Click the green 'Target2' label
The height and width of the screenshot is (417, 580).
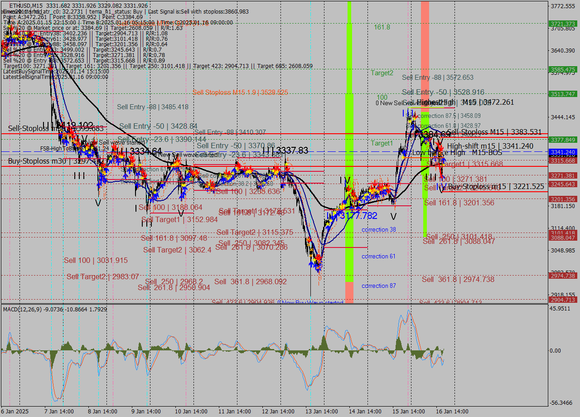pos(382,73)
